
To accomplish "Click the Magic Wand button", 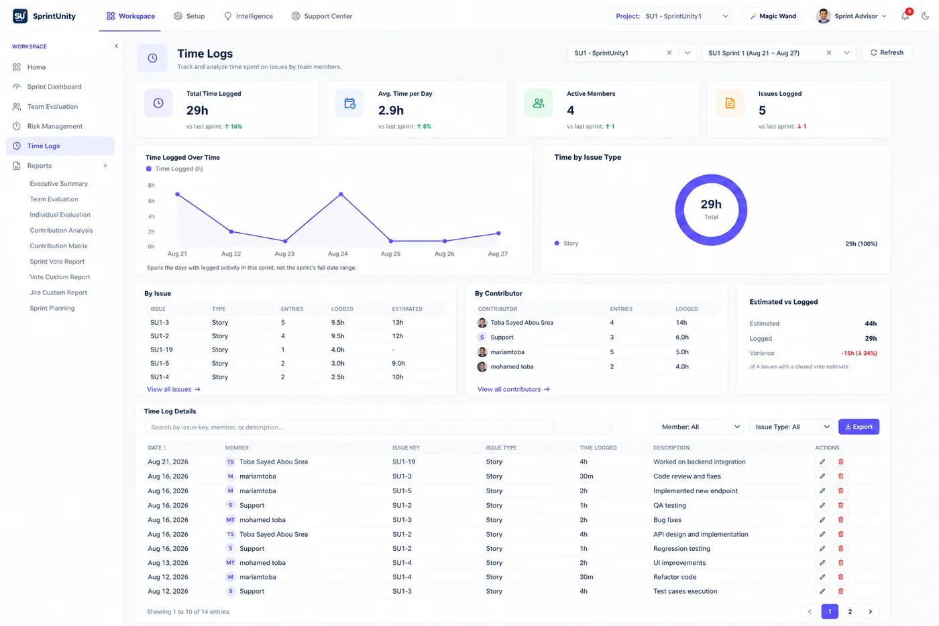I will coord(773,16).
